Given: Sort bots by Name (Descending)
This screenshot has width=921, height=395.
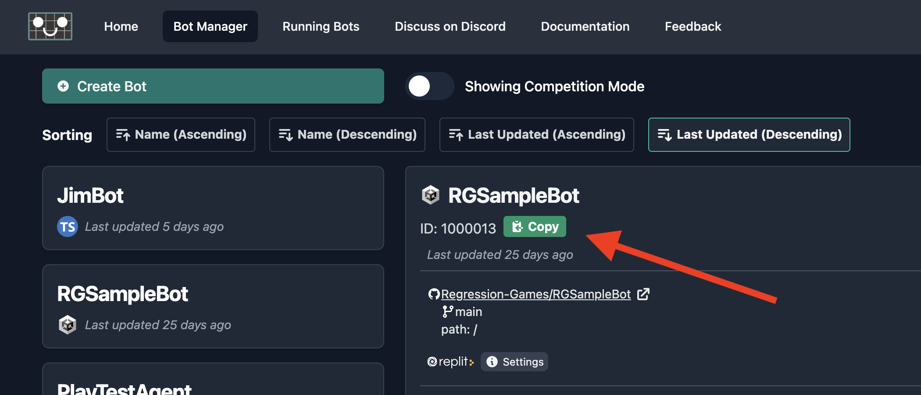Looking at the screenshot, I should click(347, 135).
